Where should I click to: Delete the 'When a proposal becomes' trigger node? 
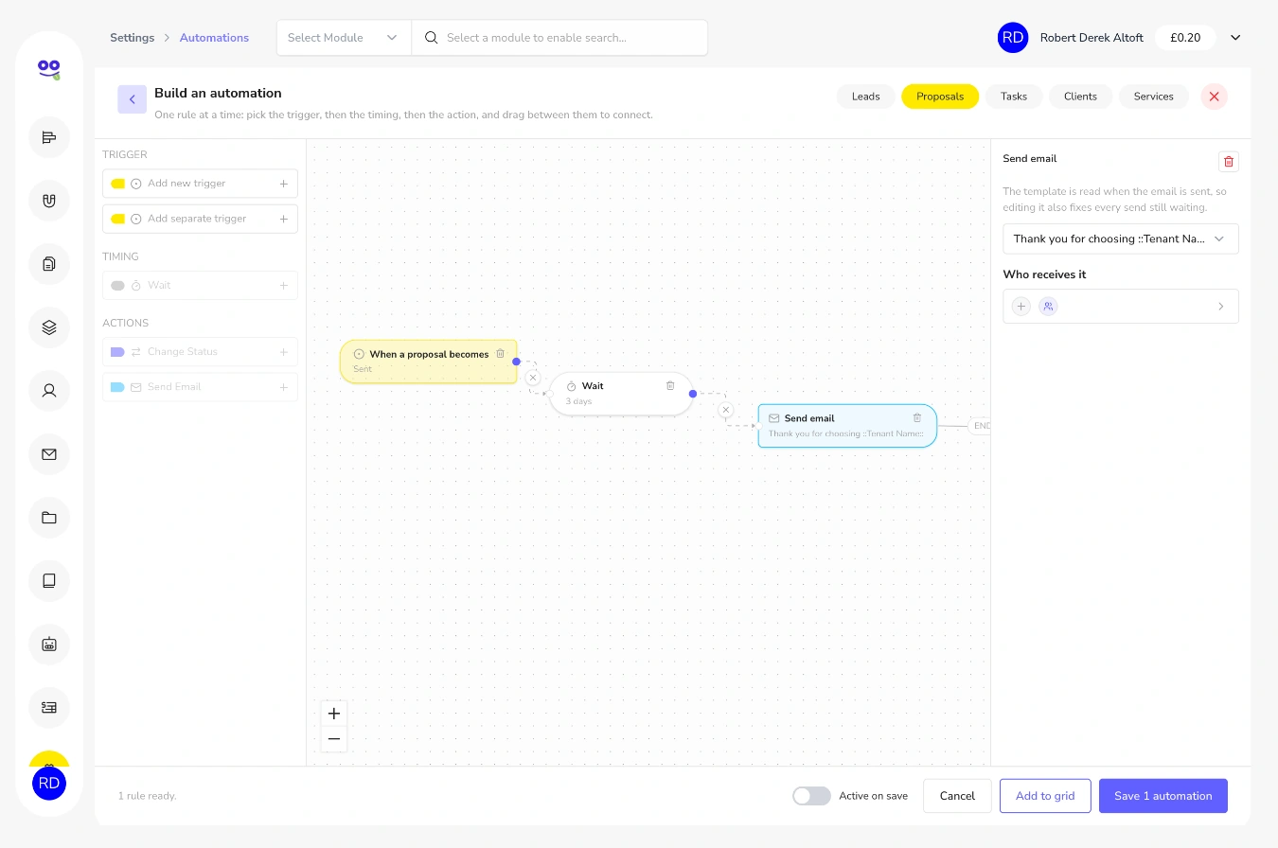click(501, 354)
